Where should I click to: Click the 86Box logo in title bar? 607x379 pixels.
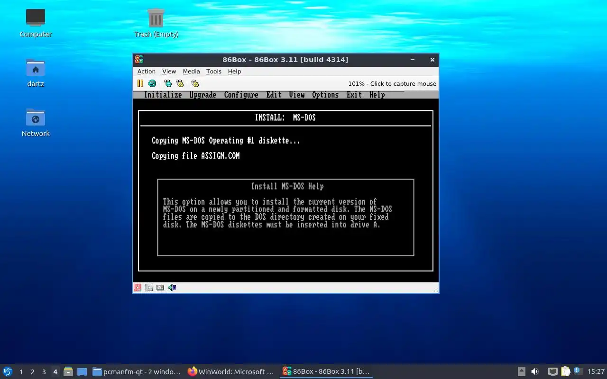pyautogui.click(x=139, y=60)
